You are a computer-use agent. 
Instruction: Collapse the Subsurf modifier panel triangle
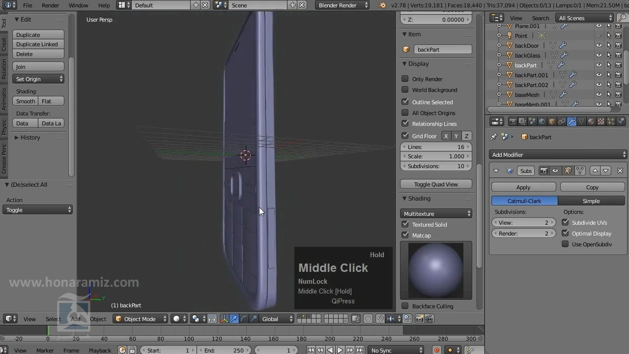pyautogui.click(x=496, y=171)
